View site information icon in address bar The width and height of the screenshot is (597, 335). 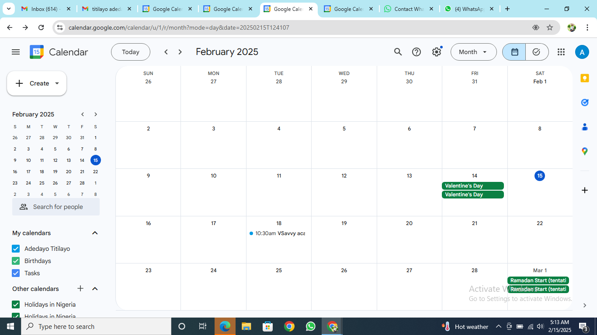pos(60,27)
